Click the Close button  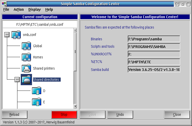(x=177, y=115)
